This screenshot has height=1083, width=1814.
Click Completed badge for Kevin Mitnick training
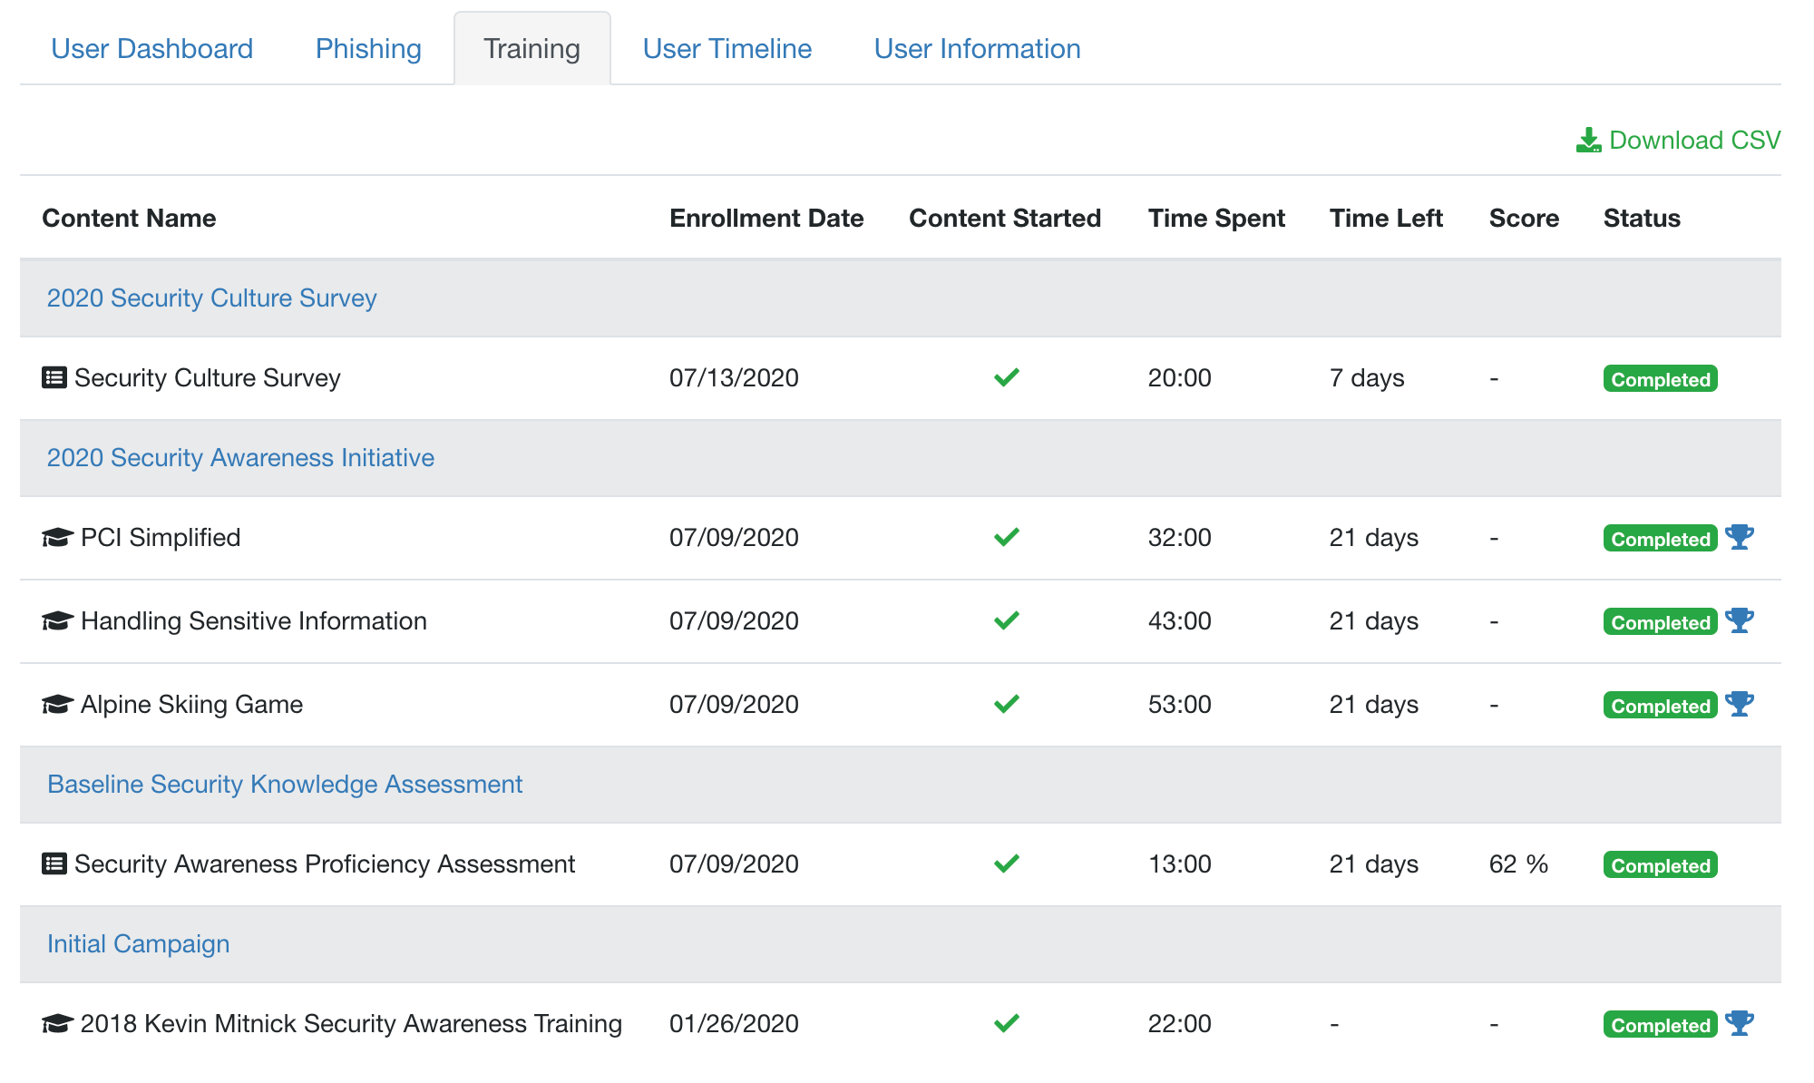1660,1025
